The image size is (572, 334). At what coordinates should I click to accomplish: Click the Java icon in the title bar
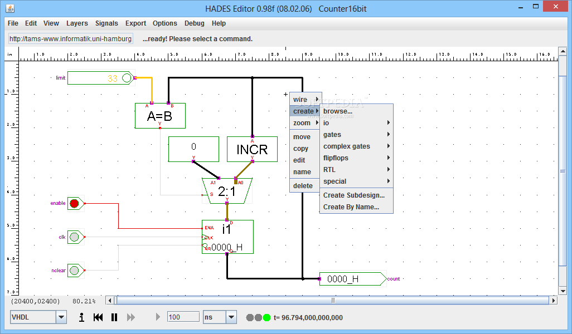[x=10, y=8]
